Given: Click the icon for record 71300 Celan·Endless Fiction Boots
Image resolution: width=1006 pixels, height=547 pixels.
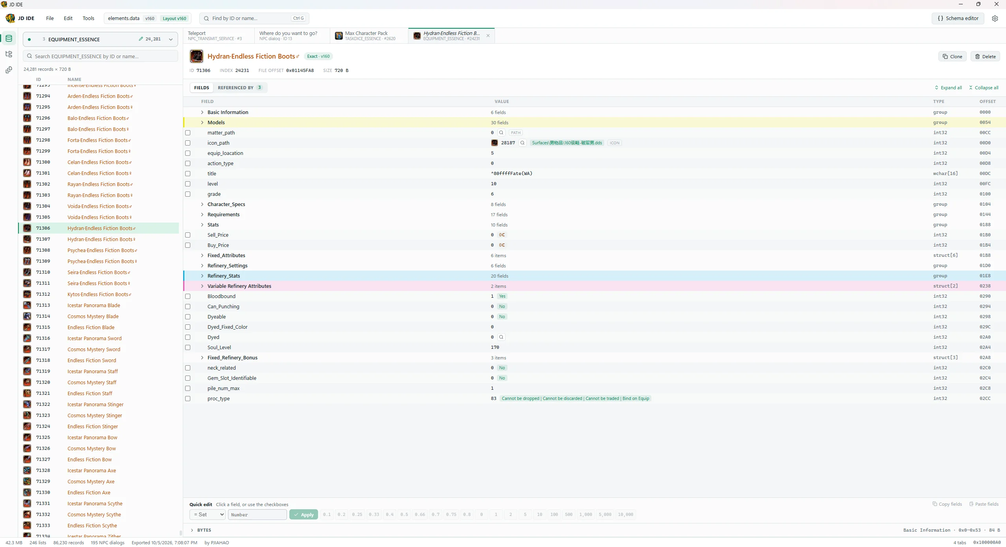Looking at the screenshot, I should [27, 162].
